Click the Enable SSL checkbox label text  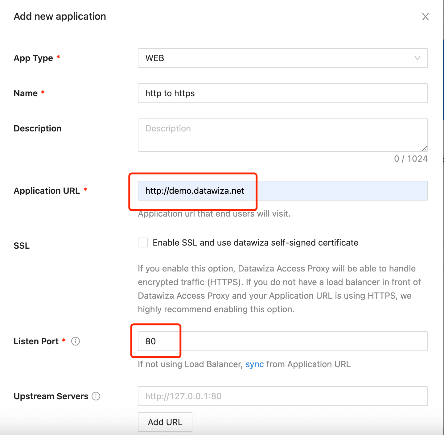(256, 242)
